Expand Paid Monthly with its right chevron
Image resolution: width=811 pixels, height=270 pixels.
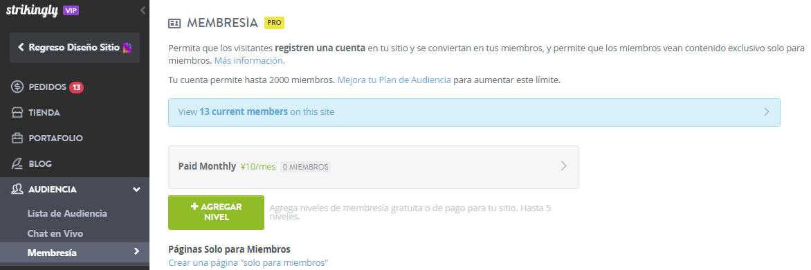coord(564,166)
